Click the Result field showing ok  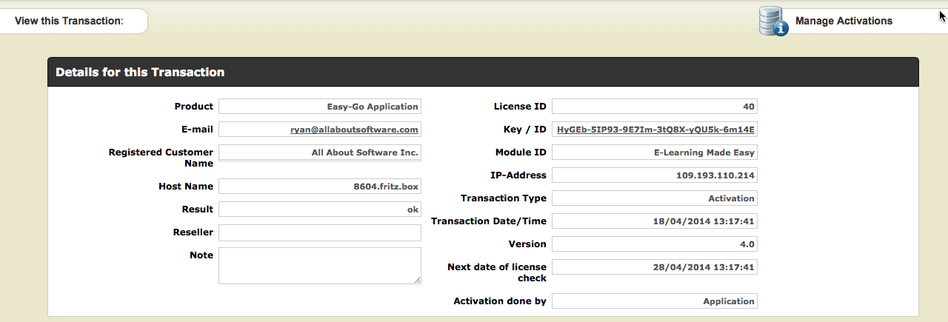pyautogui.click(x=320, y=209)
